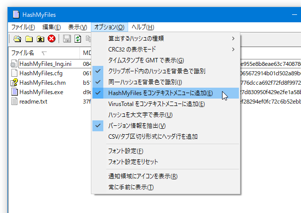Expand CRC32 の表示モード submenu
Screen dimensions: 301x213
(166, 50)
